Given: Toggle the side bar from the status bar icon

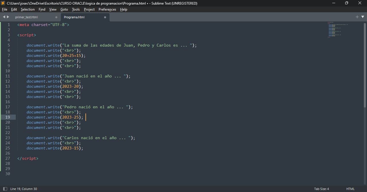Looking at the screenshot, I should (x=5, y=189).
